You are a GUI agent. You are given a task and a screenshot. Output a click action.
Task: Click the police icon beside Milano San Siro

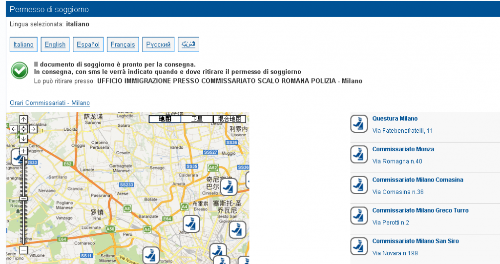(x=359, y=246)
